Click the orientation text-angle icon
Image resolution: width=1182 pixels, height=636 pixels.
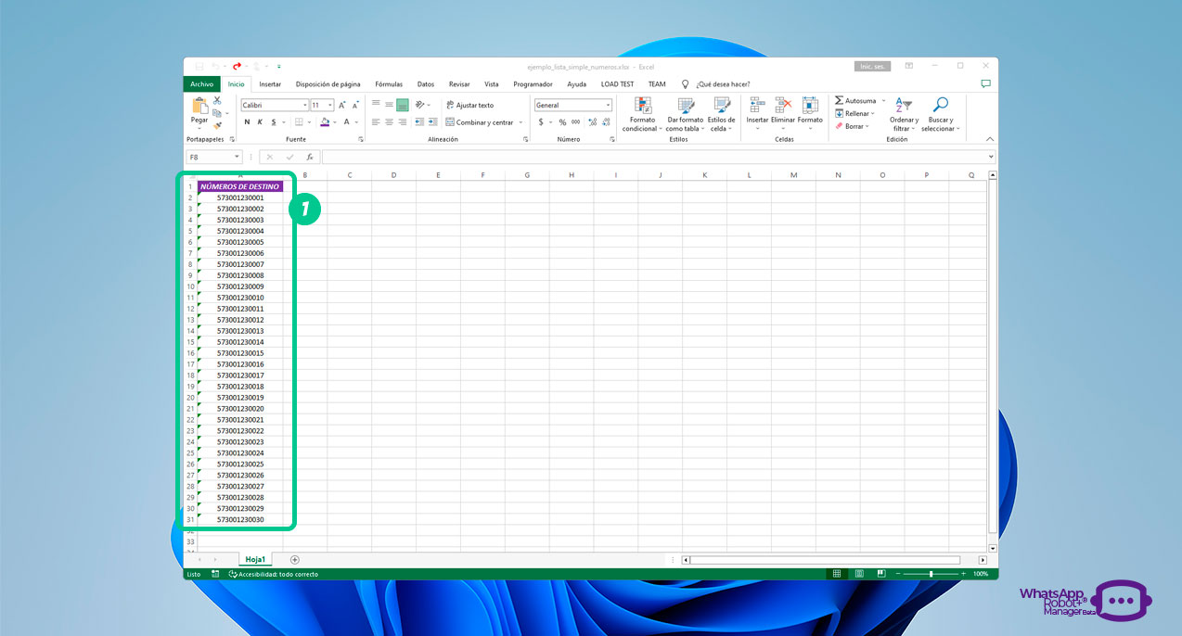point(421,106)
